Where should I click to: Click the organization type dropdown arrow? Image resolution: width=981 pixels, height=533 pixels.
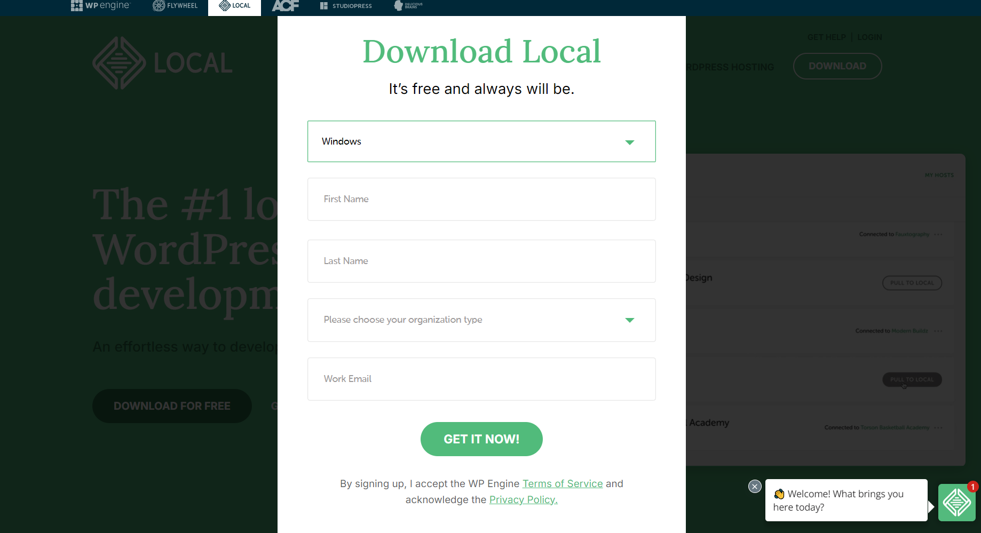[x=630, y=320]
